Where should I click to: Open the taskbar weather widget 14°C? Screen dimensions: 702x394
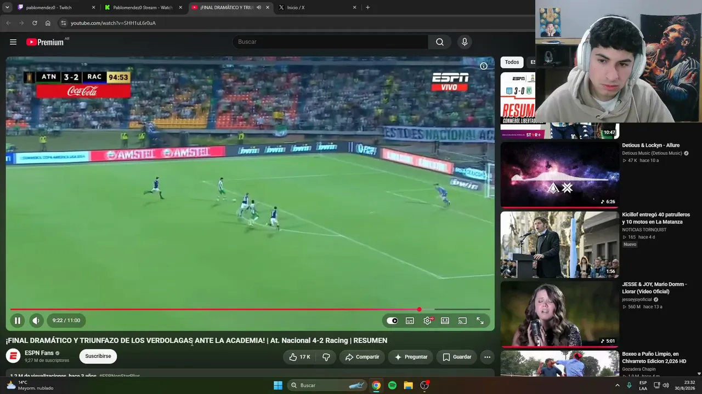point(30,385)
